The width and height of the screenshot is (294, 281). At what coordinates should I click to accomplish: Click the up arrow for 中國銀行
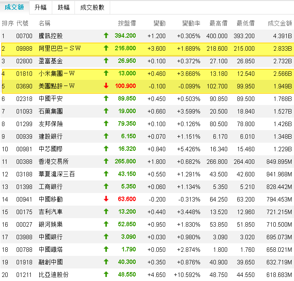click(x=106, y=236)
